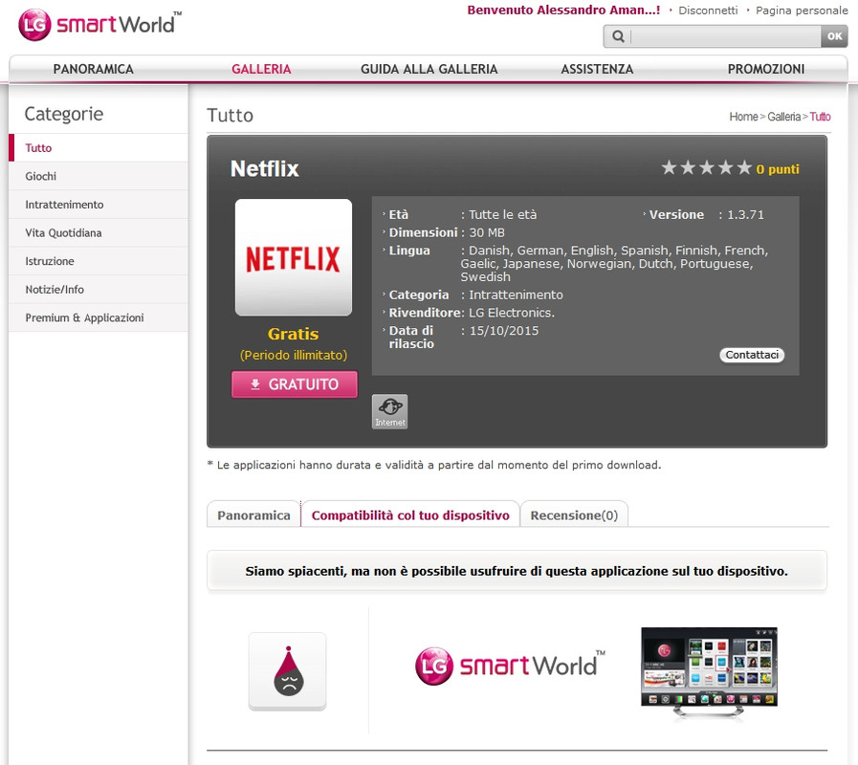Click the LG Smart TV image
This screenshot has height=765, width=858.
pos(709,672)
